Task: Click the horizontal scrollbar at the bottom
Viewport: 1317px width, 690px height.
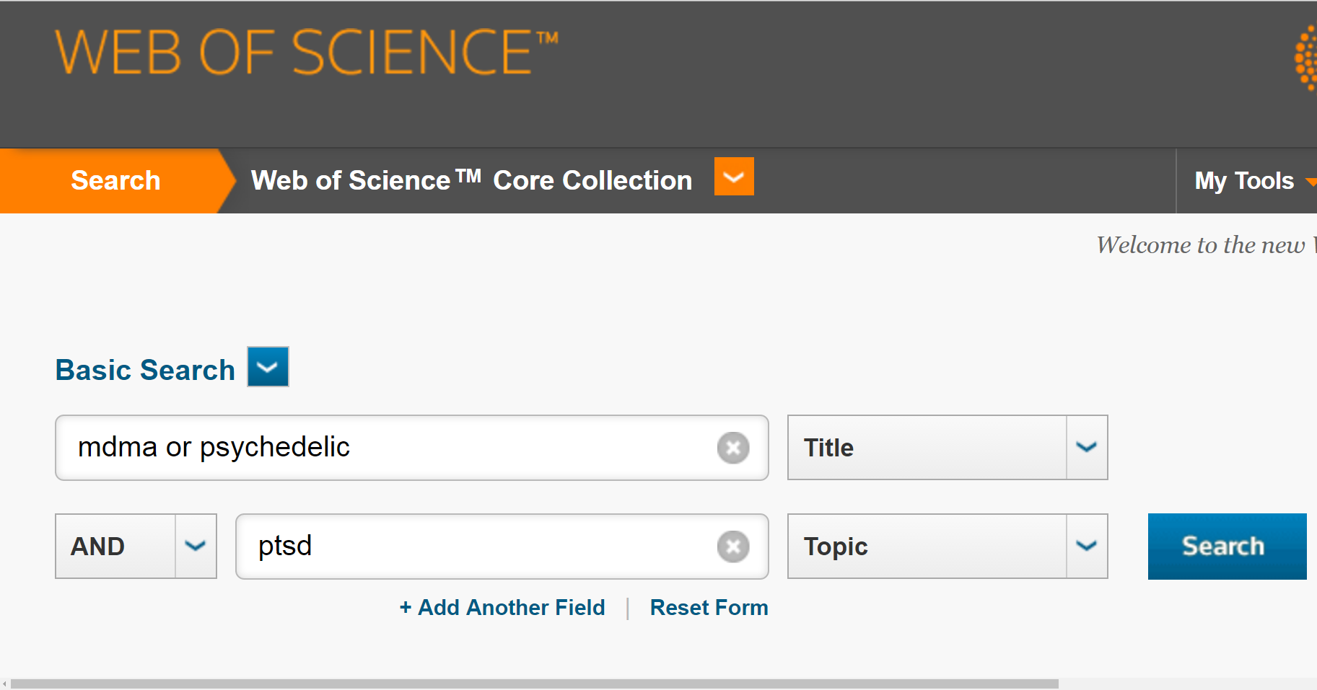Action: pyautogui.click(x=534, y=684)
